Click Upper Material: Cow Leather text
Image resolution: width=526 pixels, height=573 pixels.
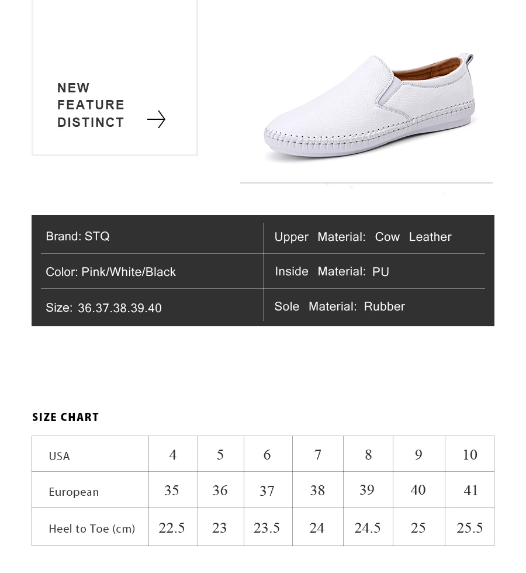(x=363, y=237)
